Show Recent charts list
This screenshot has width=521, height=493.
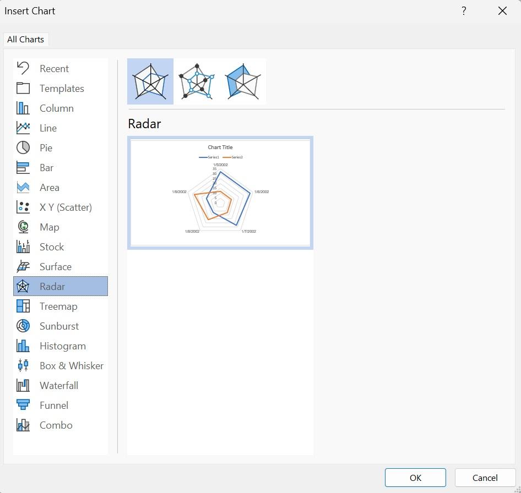tap(54, 69)
